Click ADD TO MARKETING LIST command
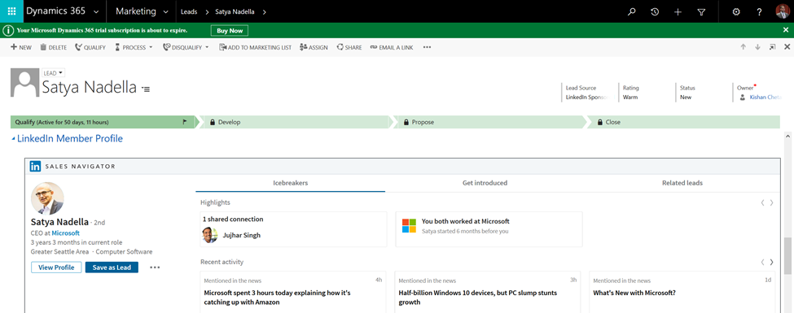The image size is (794, 313). (255, 47)
